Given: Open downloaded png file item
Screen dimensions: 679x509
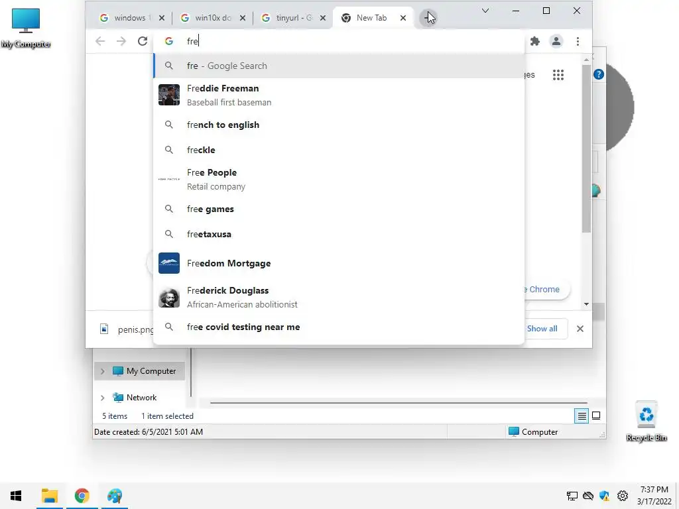Looking at the screenshot, I should [125, 329].
